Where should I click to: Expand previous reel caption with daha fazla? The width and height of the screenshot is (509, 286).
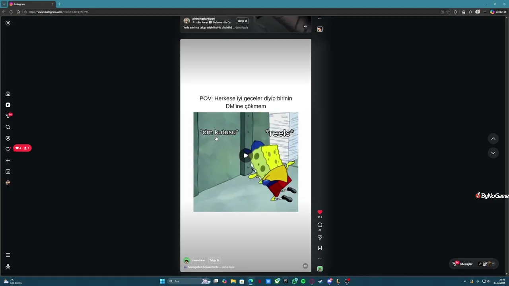coord(242,27)
